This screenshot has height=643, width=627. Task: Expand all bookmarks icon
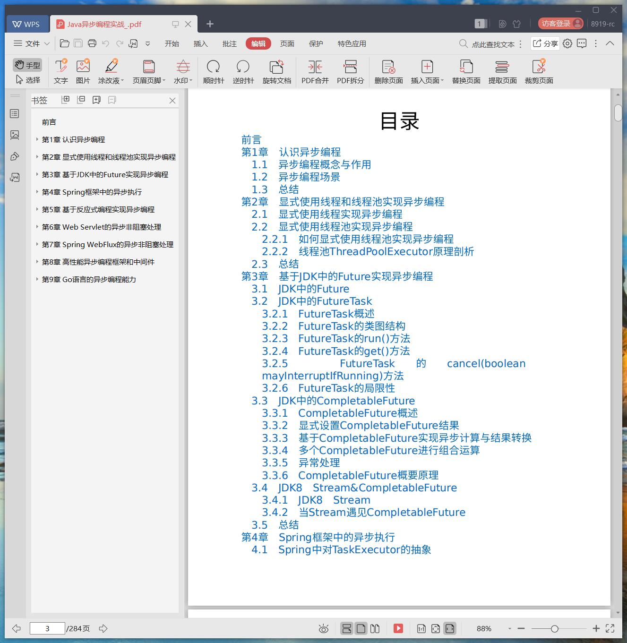(66, 100)
